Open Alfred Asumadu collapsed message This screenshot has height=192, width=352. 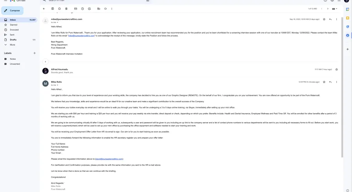(x=191, y=71)
